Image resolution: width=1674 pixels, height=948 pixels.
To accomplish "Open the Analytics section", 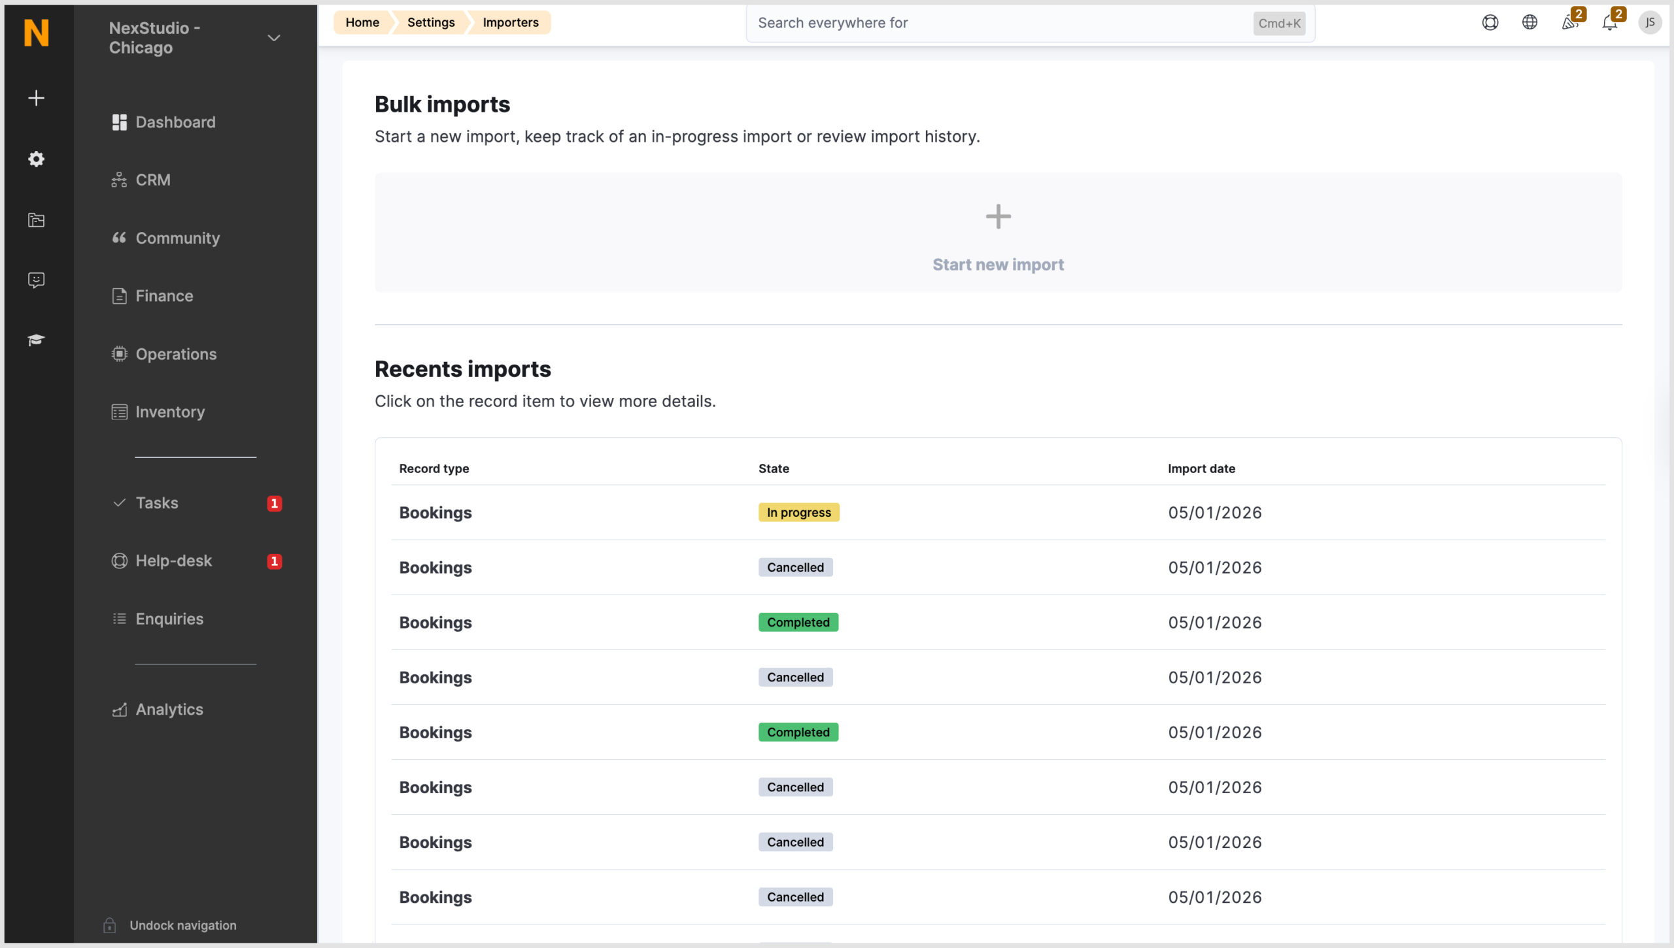I will [x=169, y=709].
